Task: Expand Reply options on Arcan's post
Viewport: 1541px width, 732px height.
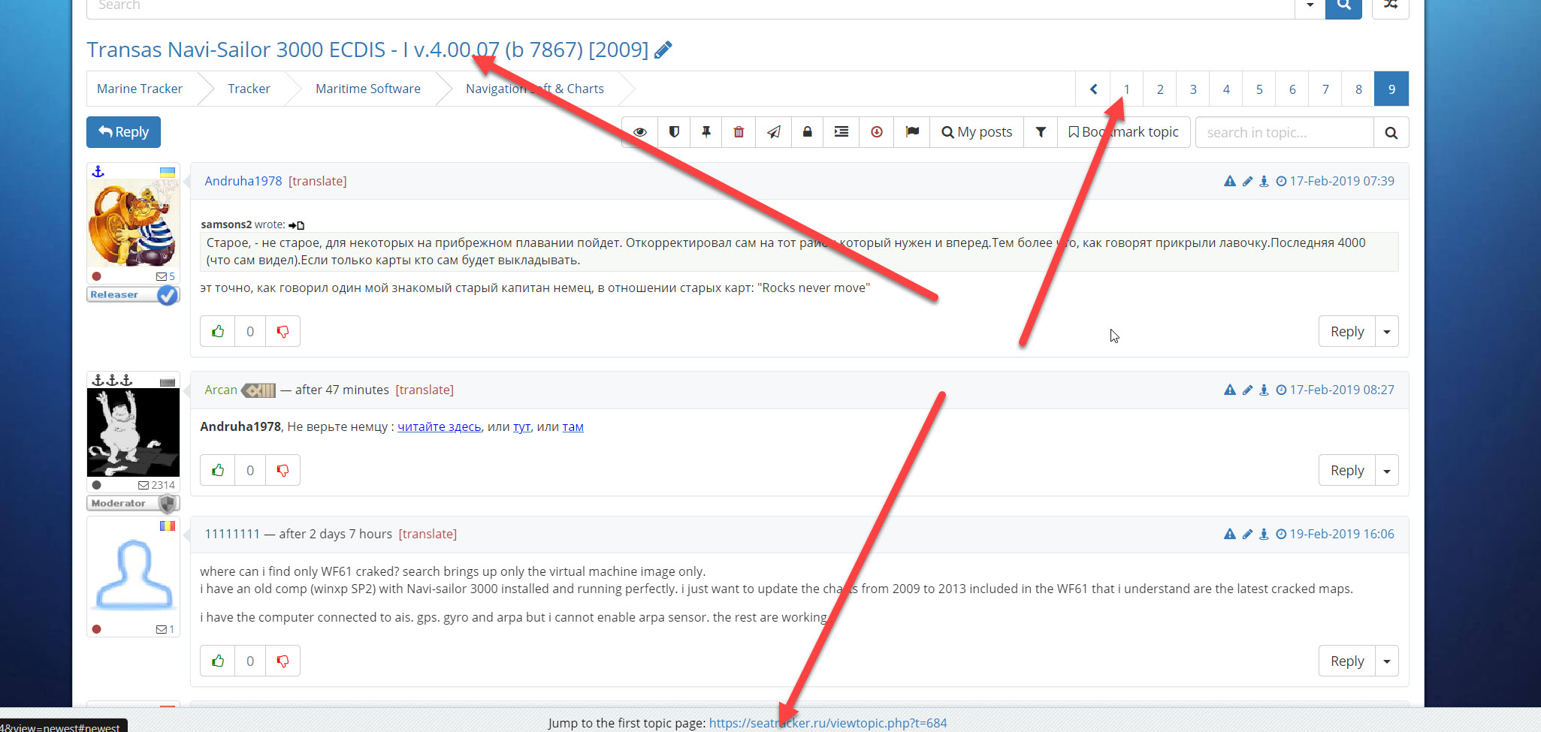Action: pos(1386,471)
